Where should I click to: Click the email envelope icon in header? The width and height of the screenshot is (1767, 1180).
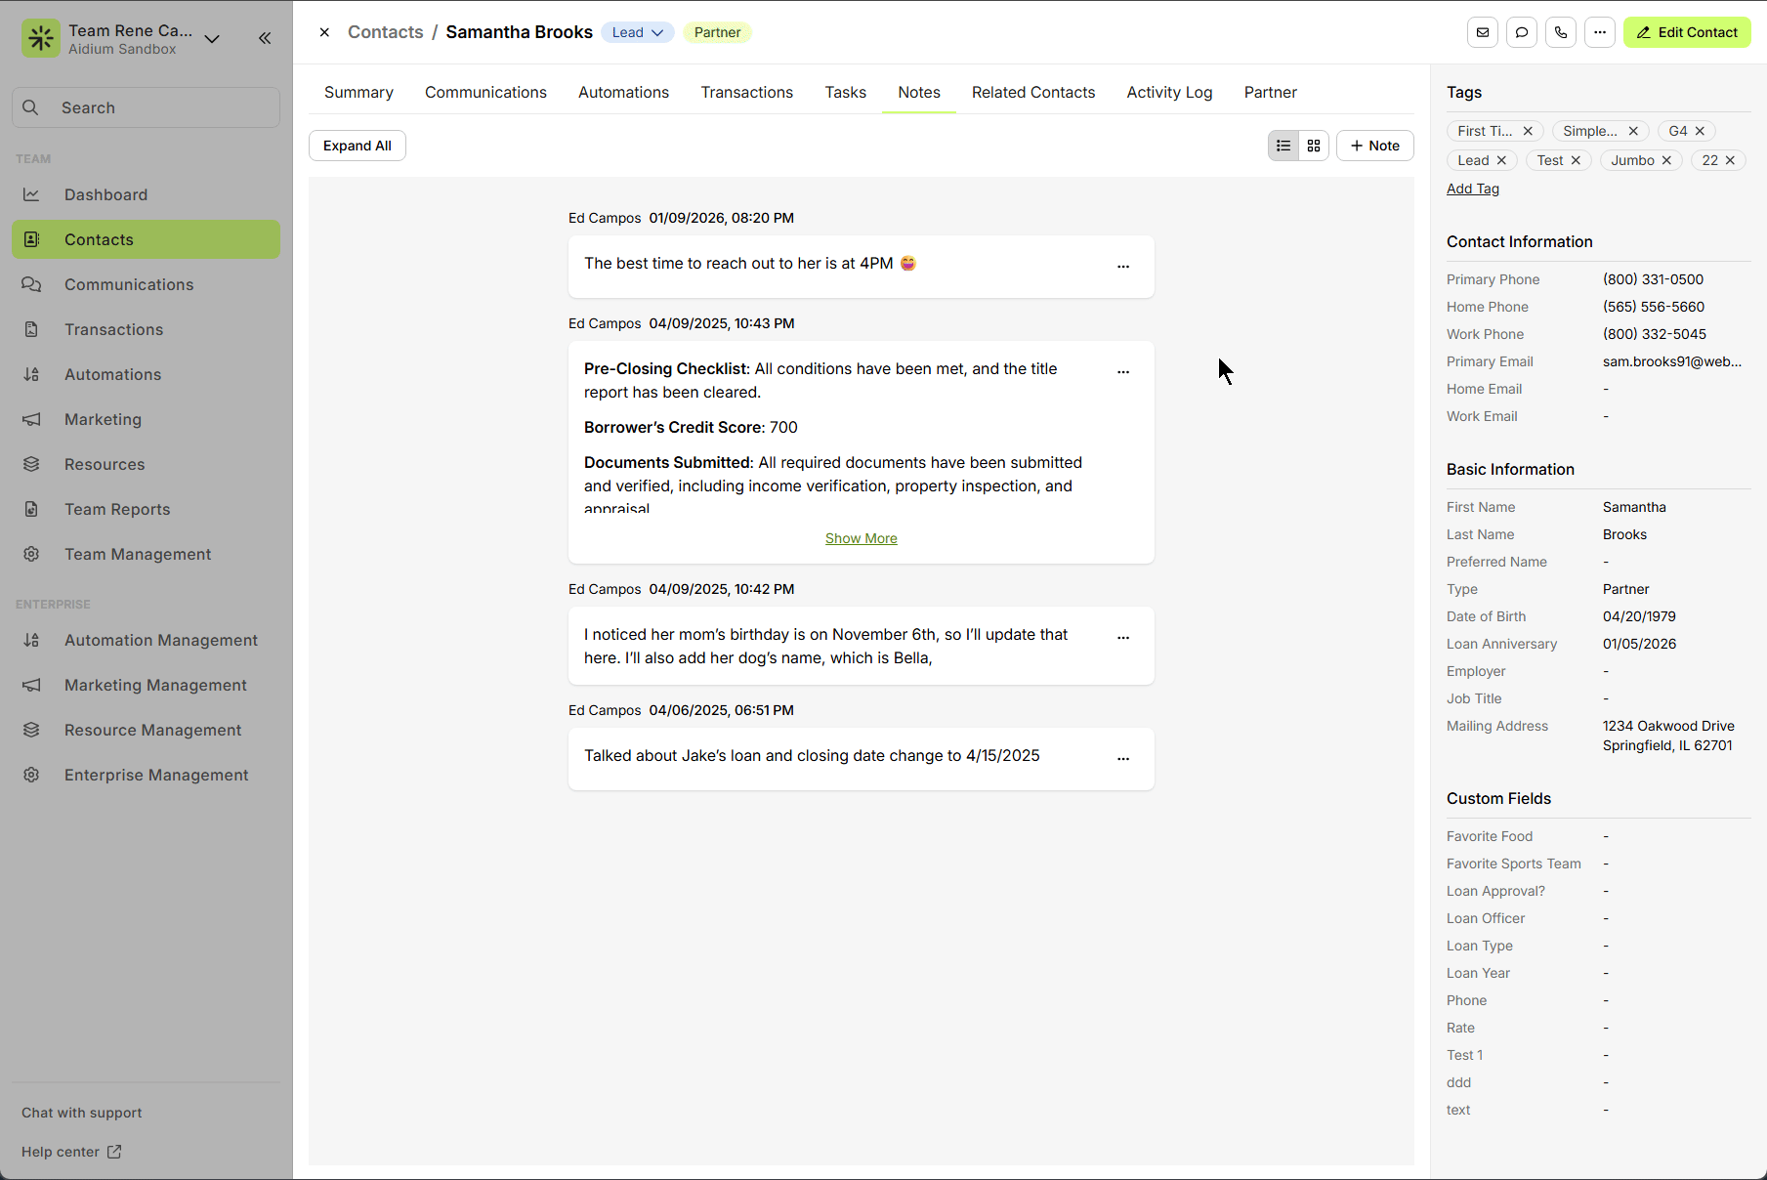tap(1482, 32)
